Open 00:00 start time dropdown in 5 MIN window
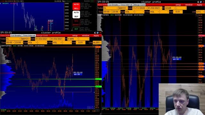This screenshot has width=205, height=115. [10, 42]
